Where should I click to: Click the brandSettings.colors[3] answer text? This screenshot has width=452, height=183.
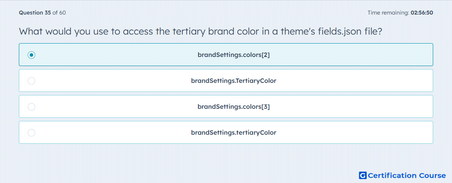coord(233,107)
